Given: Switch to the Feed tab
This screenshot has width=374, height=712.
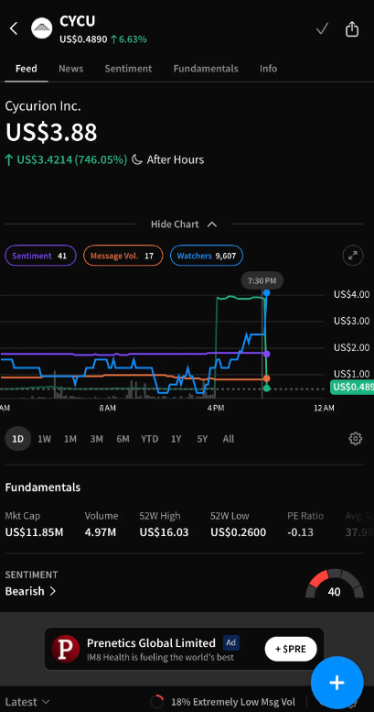Looking at the screenshot, I should click(27, 69).
